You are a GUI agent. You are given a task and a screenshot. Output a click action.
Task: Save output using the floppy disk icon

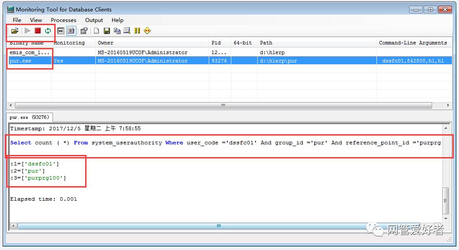[107, 31]
